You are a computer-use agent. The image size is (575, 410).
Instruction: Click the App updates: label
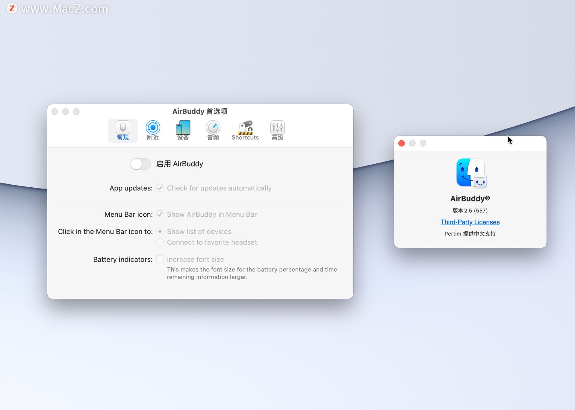coord(131,188)
